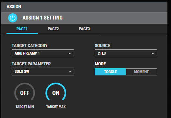Screen dimensions: 171x118
Task: Click the TARGET CATEGORY label
Action: coord(30,46)
